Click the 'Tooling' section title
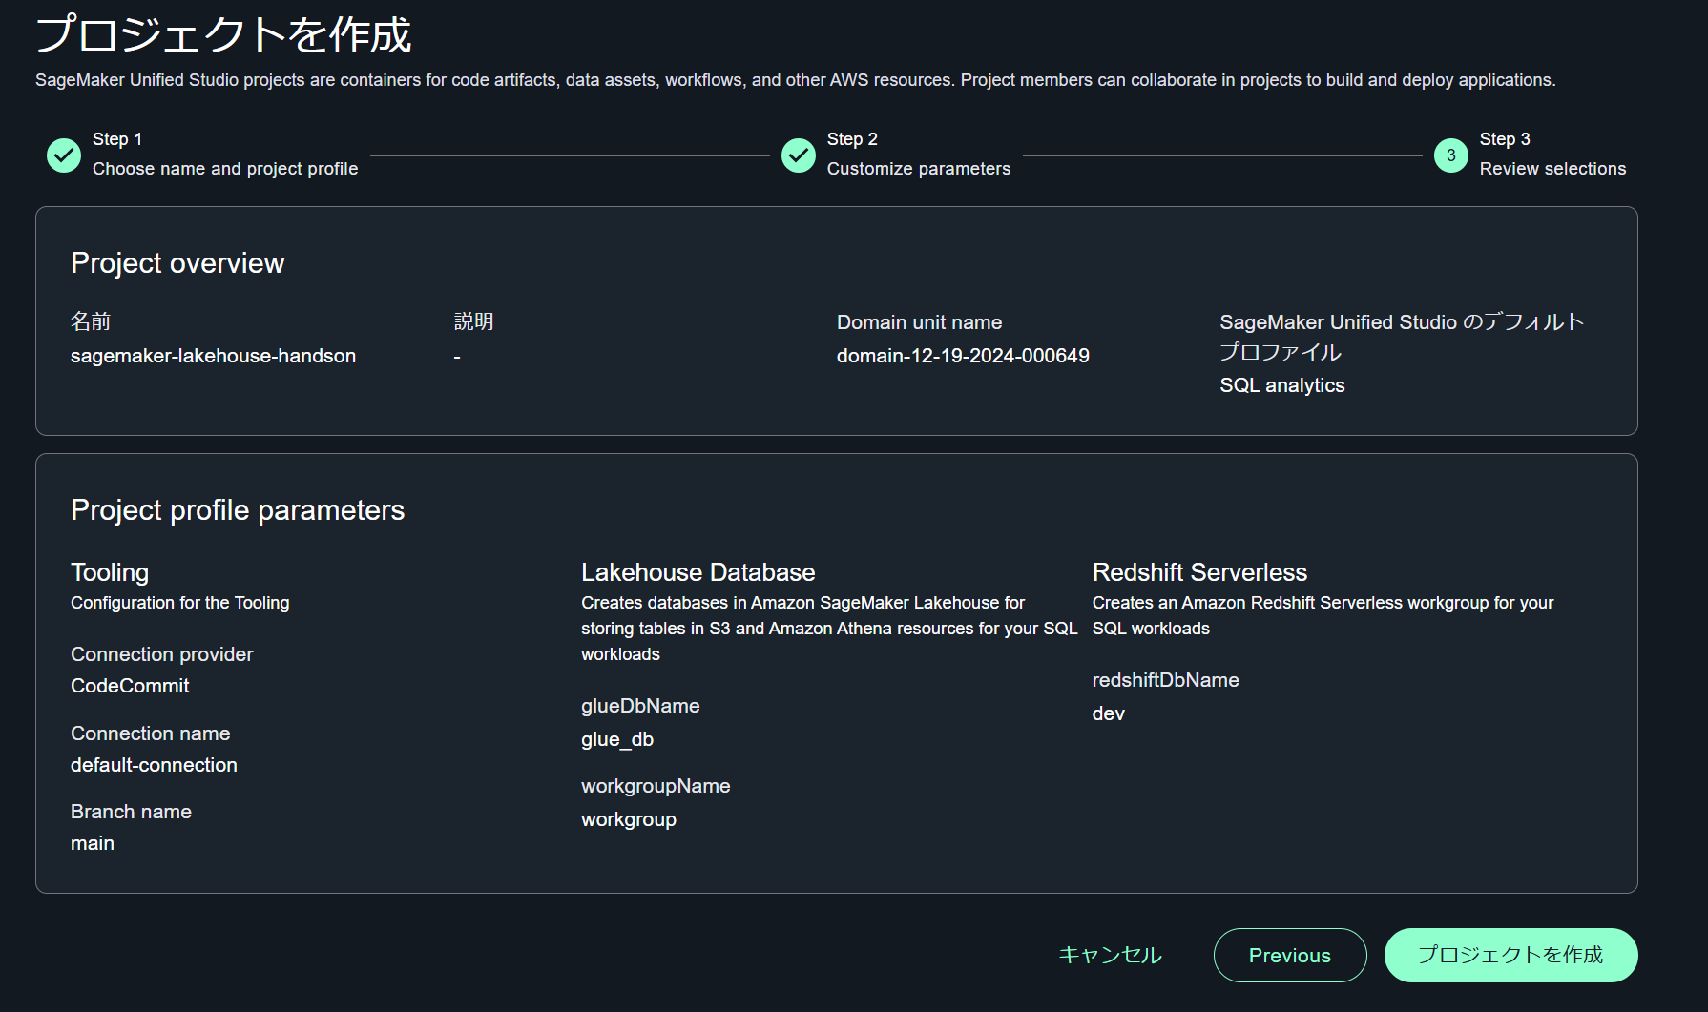Viewport: 1708px width, 1012px height. pos(110,572)
